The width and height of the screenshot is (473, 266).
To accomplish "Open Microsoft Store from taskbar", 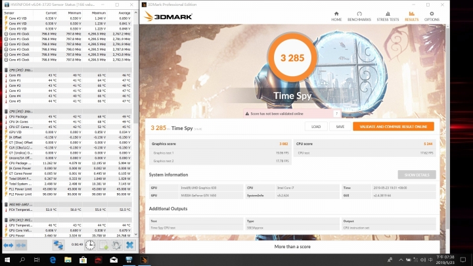I will tap(83, 259).
